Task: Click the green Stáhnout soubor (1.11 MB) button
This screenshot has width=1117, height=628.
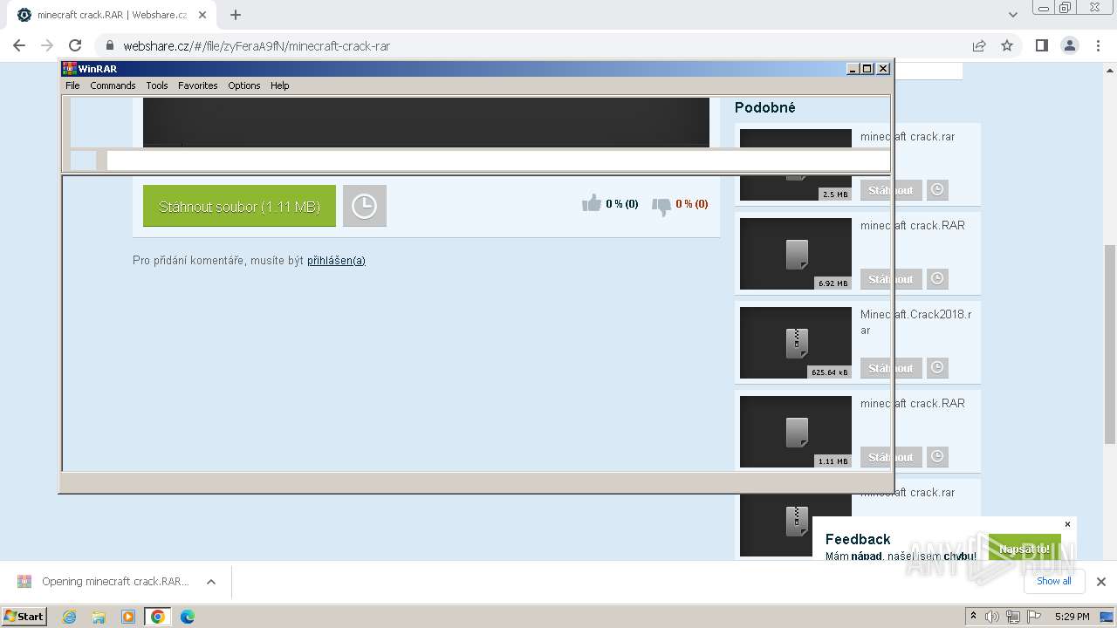Action: pyautogui.click(x=239, y=206)
